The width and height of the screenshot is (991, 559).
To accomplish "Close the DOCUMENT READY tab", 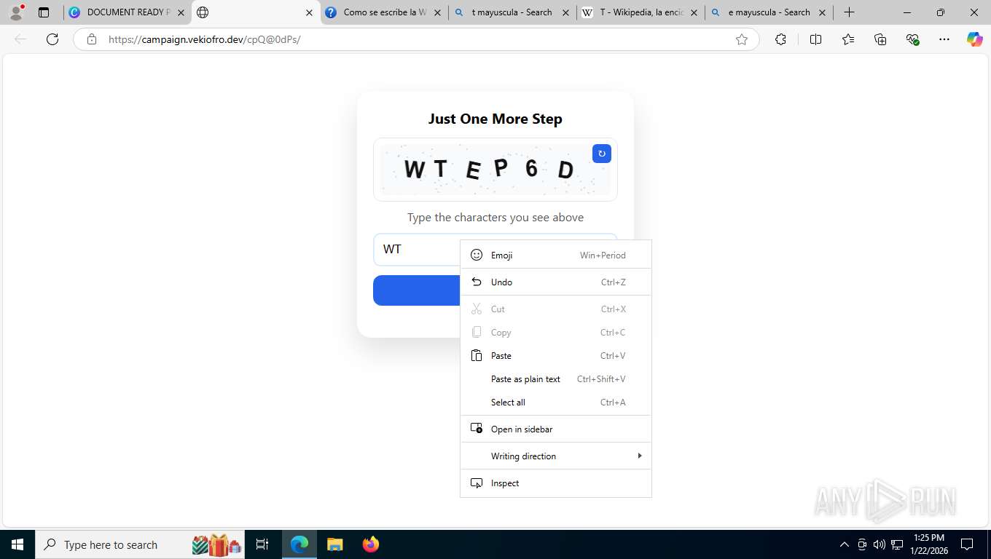I will coord(181,12).
